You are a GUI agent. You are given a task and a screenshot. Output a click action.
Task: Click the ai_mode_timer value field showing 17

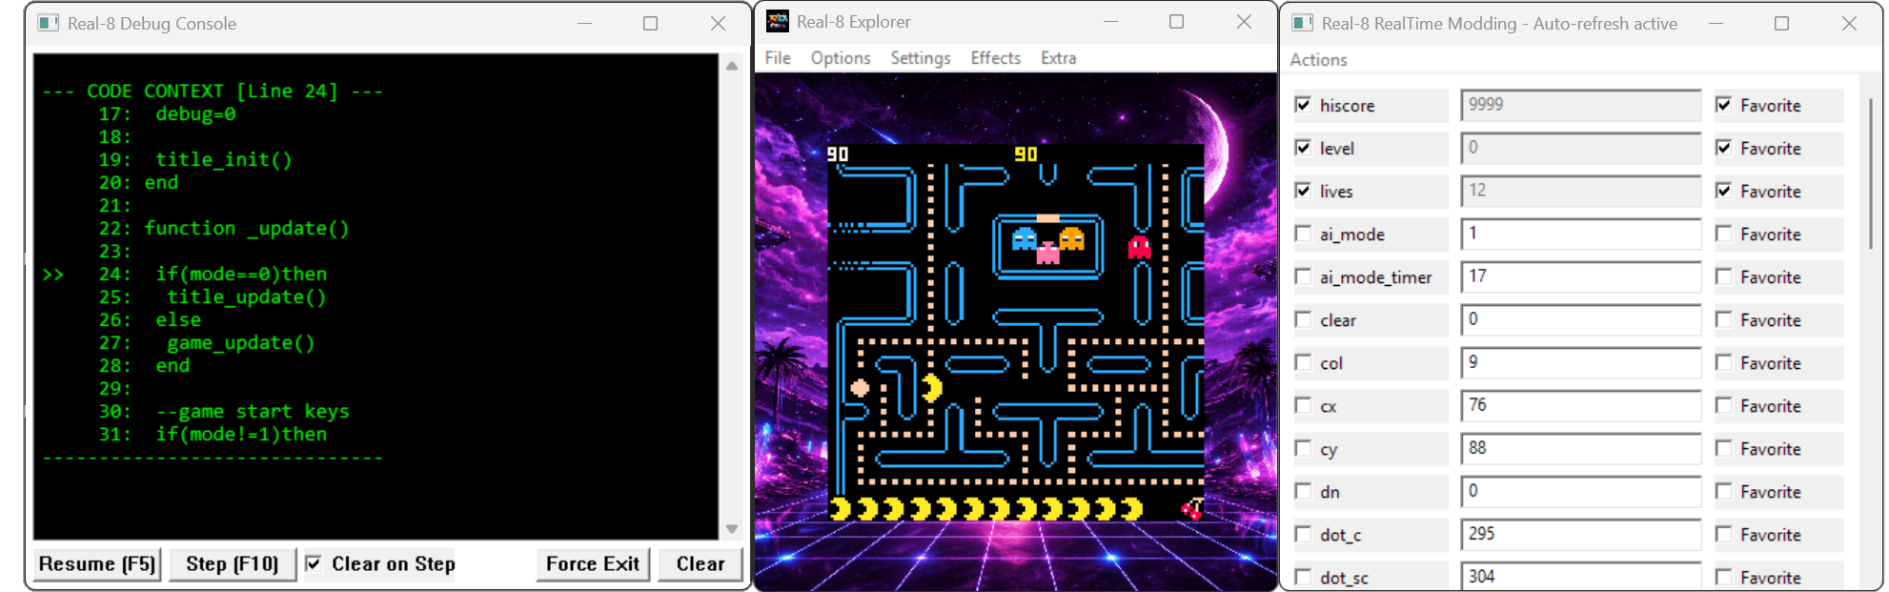pyautogui.click(x=1581, y=276)
